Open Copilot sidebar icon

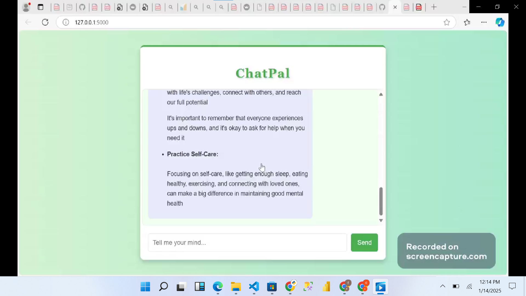[500, 22]
